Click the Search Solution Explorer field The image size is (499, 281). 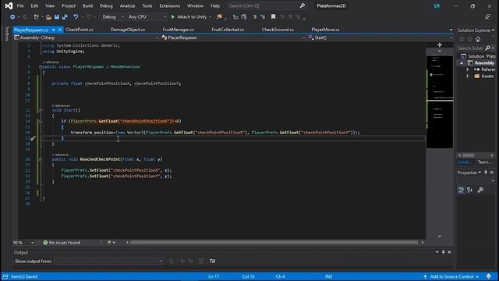click(x=471, y=48)
